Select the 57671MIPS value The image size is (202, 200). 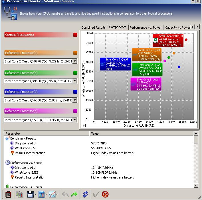(99, 143)
